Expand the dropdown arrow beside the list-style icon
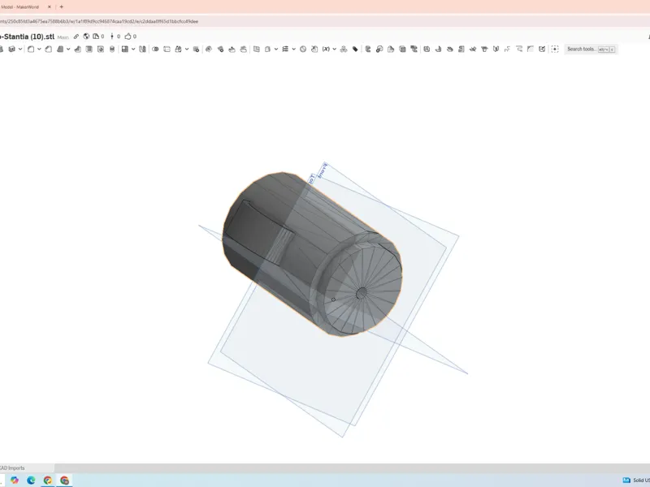This screenshot has height=487, width=650. point(293,49)
